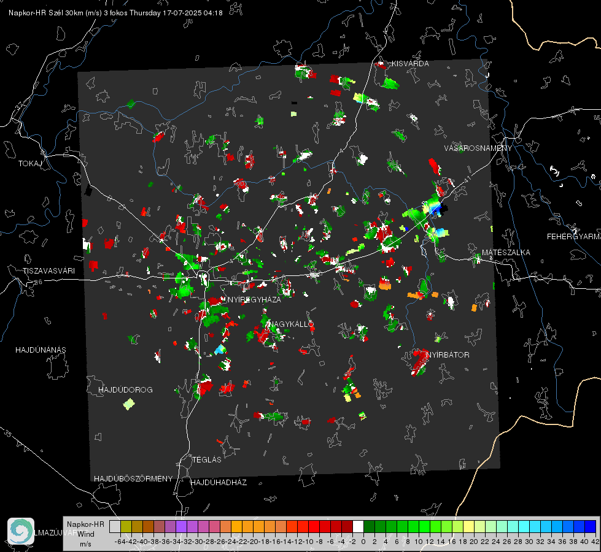Click the radar title text with timestamp 04:18
Screen dimensions: 601x552
tap(115, 13)
